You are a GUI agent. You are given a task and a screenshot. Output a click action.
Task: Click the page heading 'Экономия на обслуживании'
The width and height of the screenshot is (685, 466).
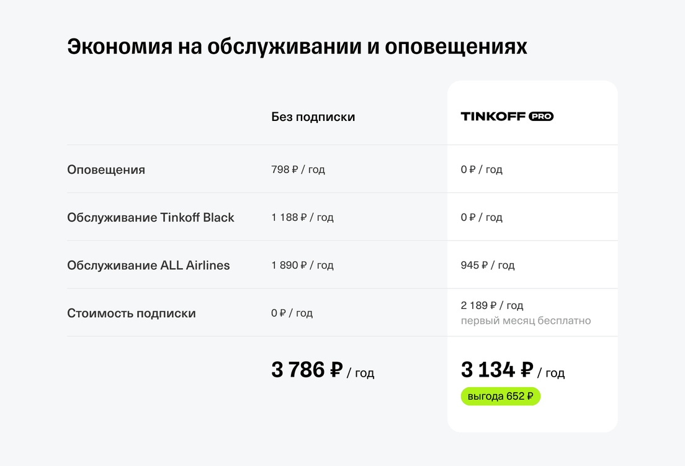(215, 47)
